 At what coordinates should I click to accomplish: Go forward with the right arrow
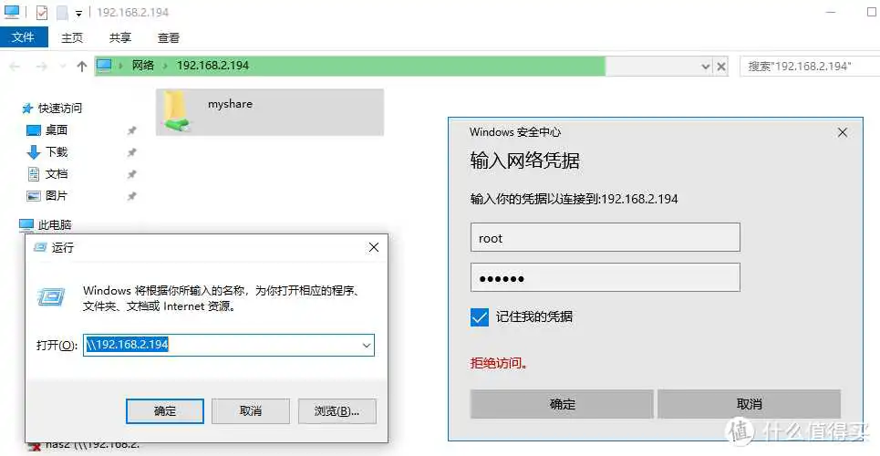pyautogui.click(x=42, y=67)
